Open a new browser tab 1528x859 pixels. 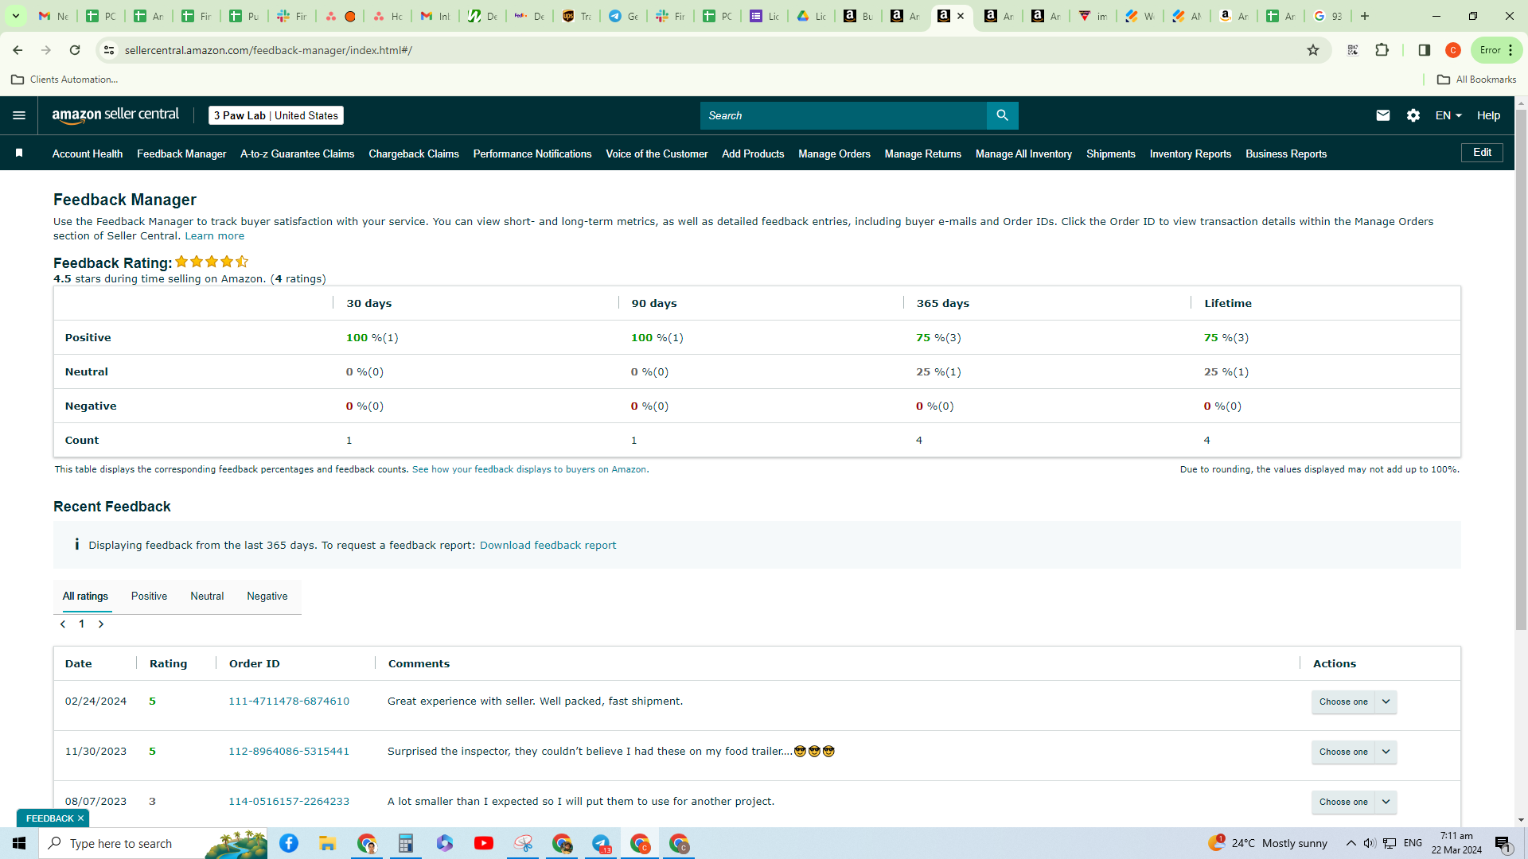click(x=1365, y=16)
